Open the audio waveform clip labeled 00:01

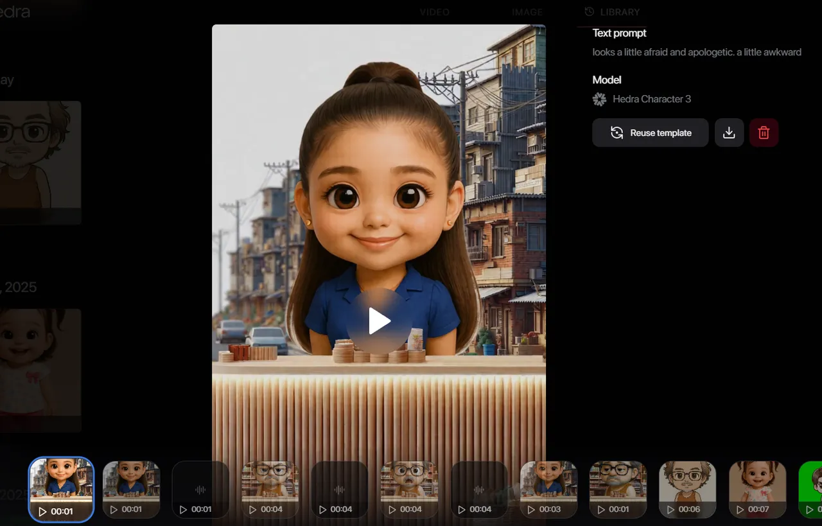tap(200, 489)
